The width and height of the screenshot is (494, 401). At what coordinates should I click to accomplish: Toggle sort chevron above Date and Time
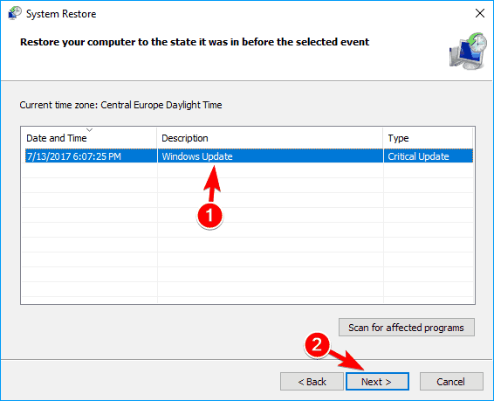pos(90,130)
